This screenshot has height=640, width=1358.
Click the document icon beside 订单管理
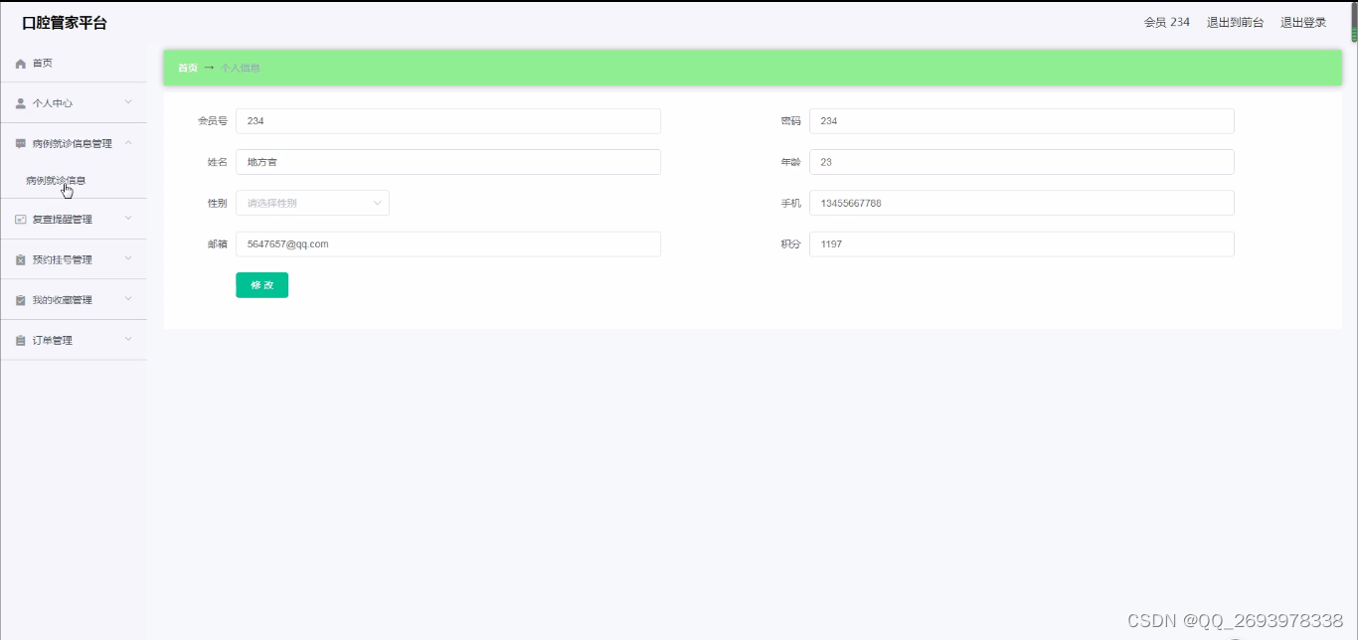[21, 341]
